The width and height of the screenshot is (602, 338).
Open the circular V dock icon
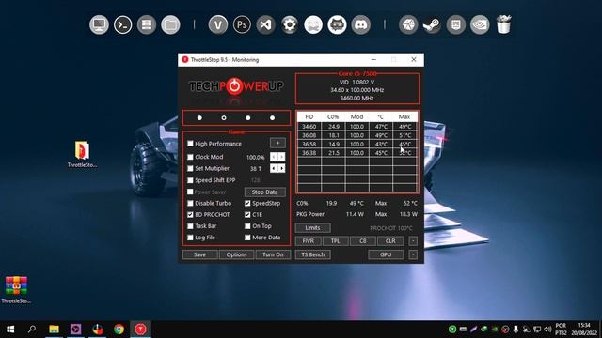click(218, 25)
